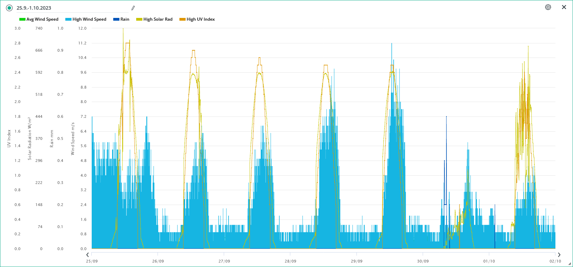Click the Wind Speed m/s axis title
The height and width of the screenshot is (267, 573).
tap(73, 138)
